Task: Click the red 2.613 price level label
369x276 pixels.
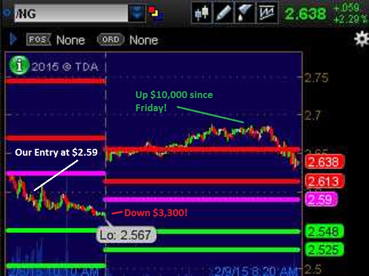Action: [x=324, y=181]
